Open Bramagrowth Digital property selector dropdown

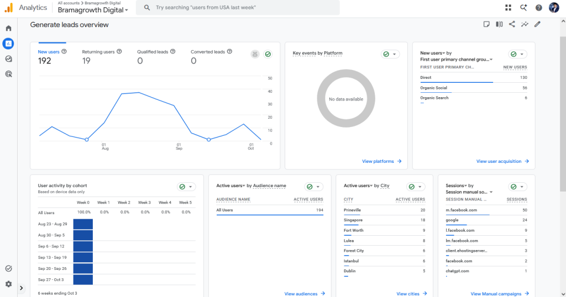click(x=93, y=10)
